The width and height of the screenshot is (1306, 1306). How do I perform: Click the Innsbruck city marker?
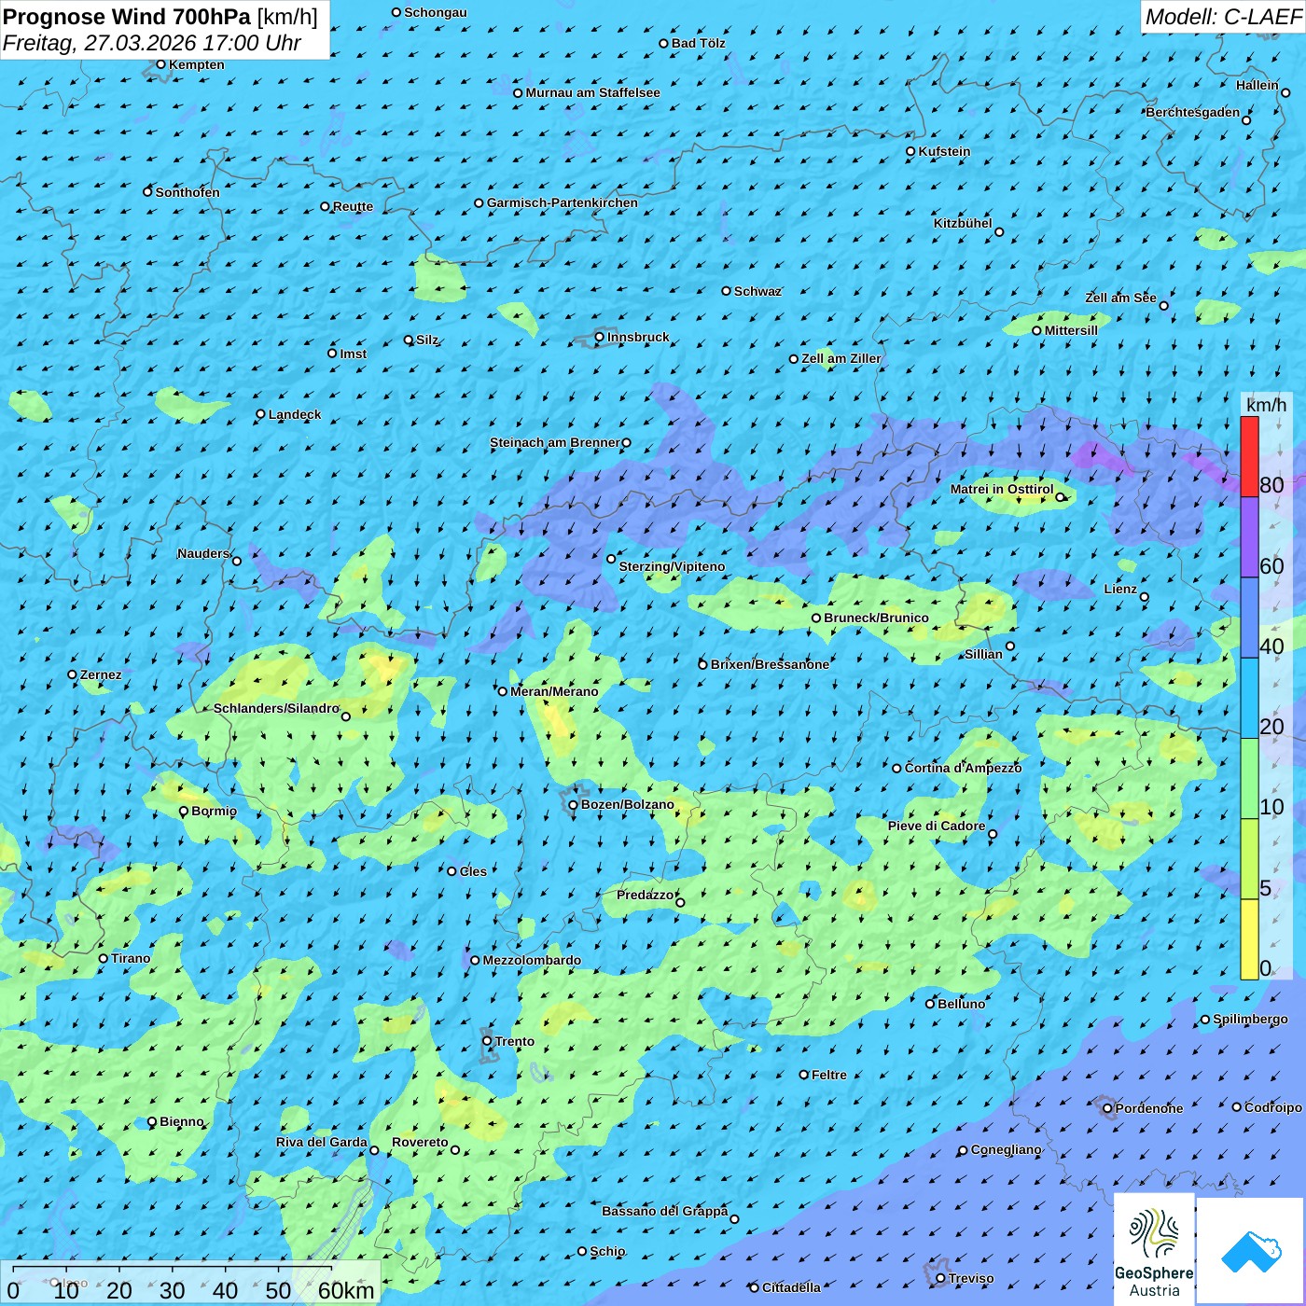click(600, 337)
